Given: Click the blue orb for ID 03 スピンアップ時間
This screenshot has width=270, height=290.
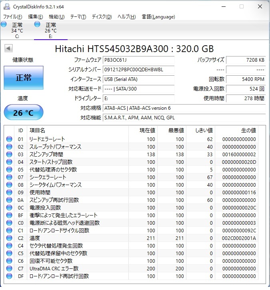Looking at the screenshot, I should tap(9, 154).
